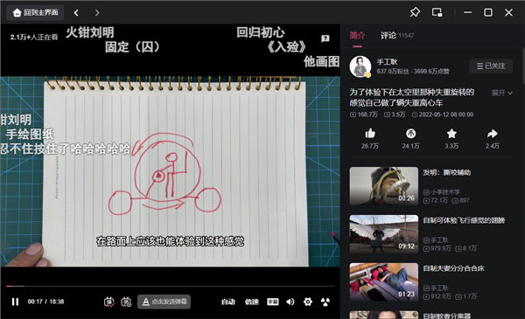525x319 pixels.
Task: Open the 简介 tab
Action: (357, 36)
